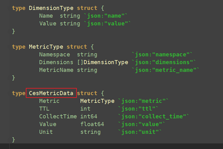The image size is (223, 149).
Task: Select the json:"namespace" struct tag
Action: click(162, 55)
